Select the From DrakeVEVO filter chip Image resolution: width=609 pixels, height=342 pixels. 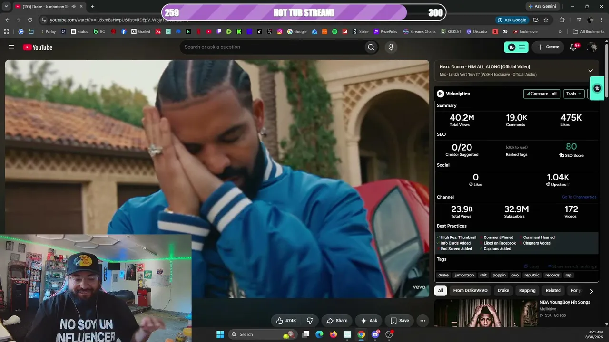coord(471,290)
